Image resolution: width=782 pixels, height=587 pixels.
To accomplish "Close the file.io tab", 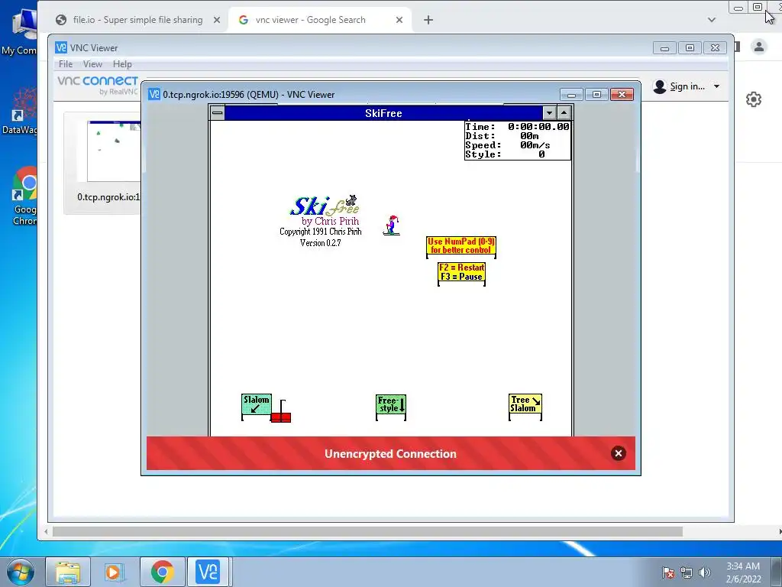I will [216, 20].
